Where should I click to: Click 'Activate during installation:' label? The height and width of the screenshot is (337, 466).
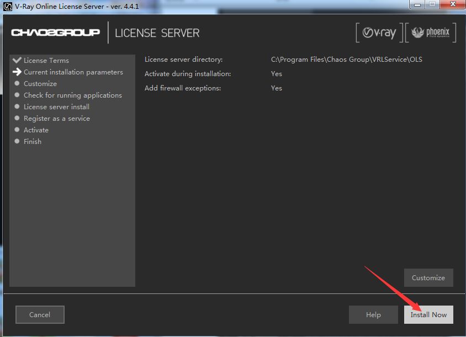click(x=188, y=74)
